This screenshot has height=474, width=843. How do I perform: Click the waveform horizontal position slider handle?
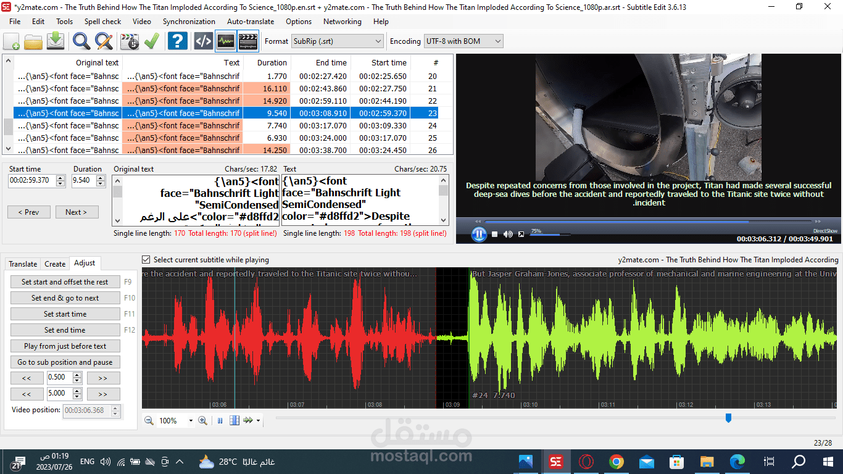pyautogui.click(x=728, y=418)
